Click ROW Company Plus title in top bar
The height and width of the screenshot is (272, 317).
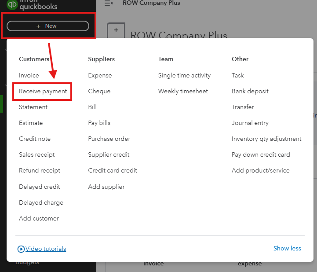point(151,3)
